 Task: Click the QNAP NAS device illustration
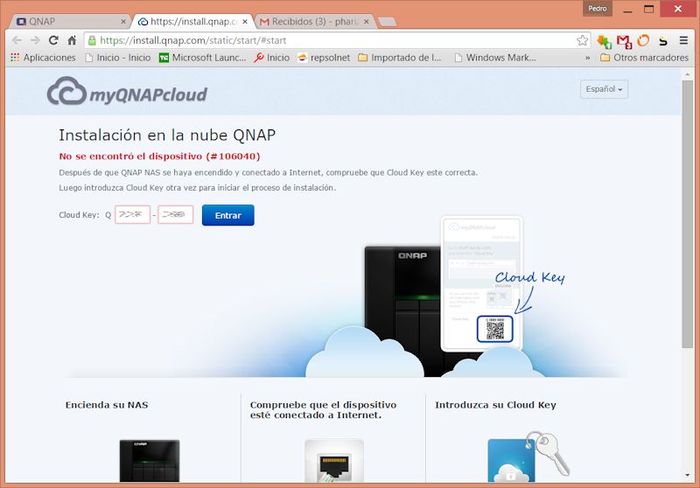pyautogui.click(x=402, y=311)
